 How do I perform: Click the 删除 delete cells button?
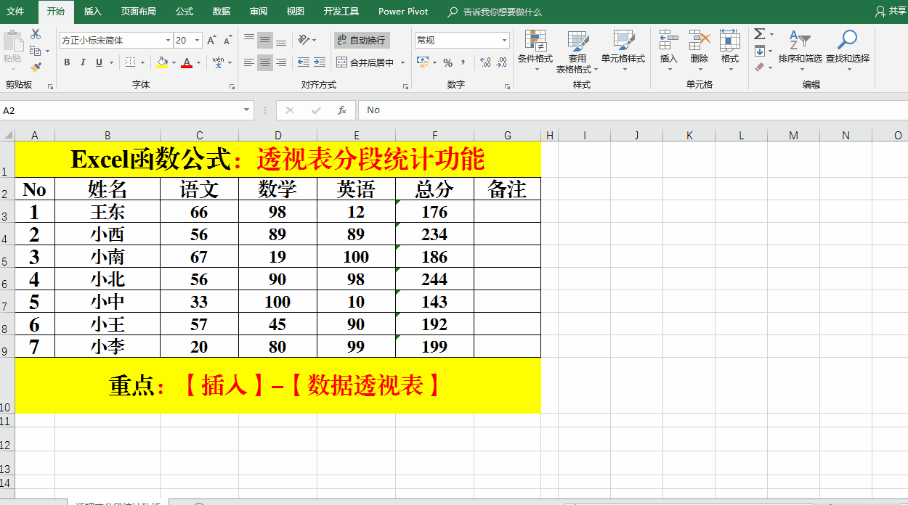pyautogui.click(x=700, y=50)
